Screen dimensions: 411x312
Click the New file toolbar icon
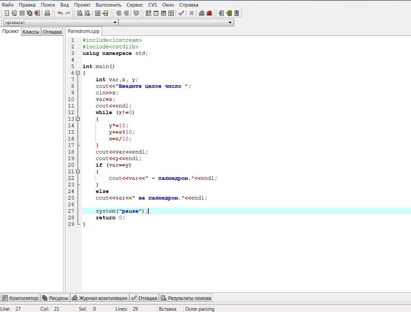tap(7, 13)
